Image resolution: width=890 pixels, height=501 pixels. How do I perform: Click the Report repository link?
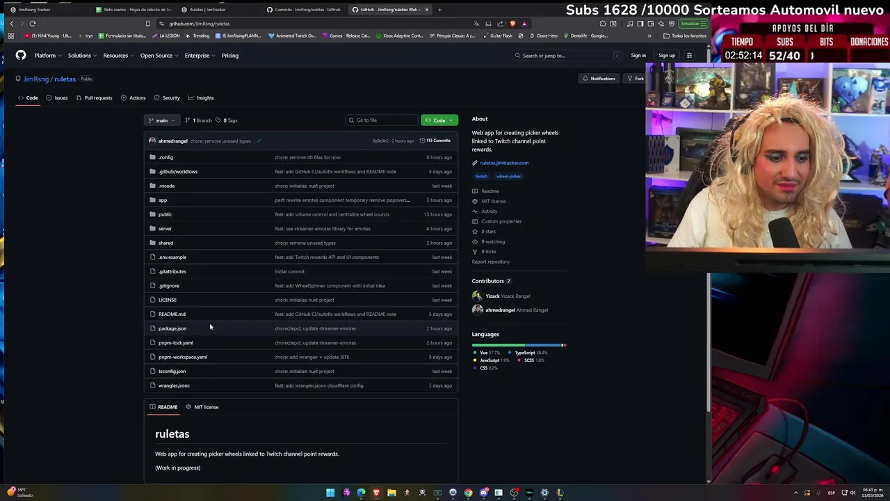point(491,262)
